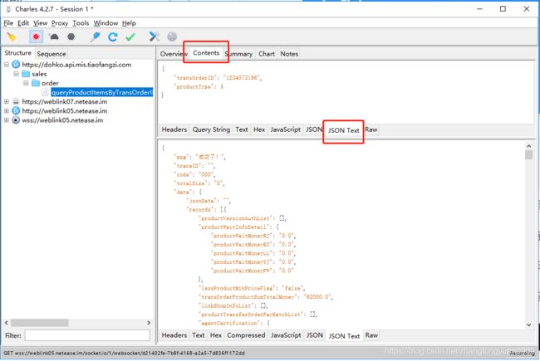Screen dimensions: 540x361
Task: Open the Overview tab
Action: (x=172, y=54)
